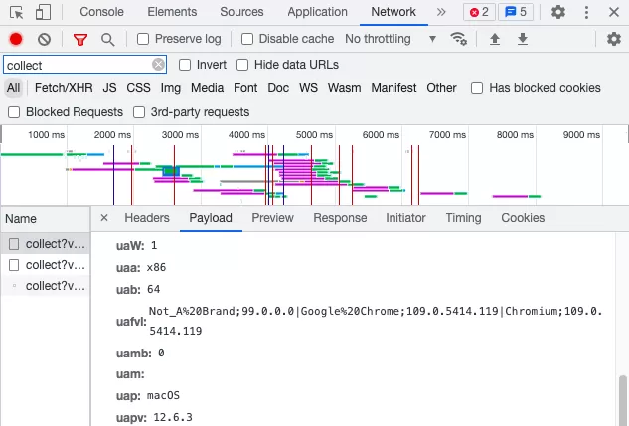Screen dimensions: 629x426
Task: Import HAR file with upload arrow
Action: 495,39
